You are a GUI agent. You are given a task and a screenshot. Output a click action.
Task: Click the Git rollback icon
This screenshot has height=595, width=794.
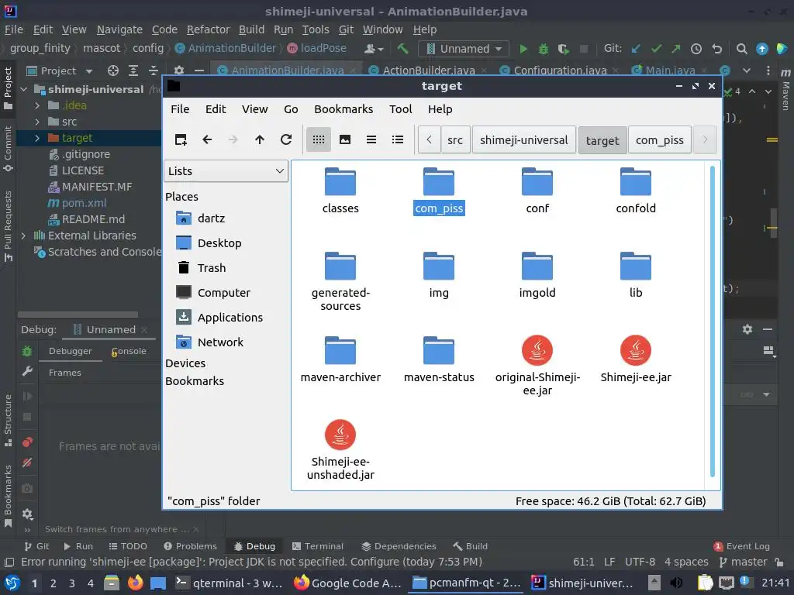pyautogui.click(x=716, y=49)
